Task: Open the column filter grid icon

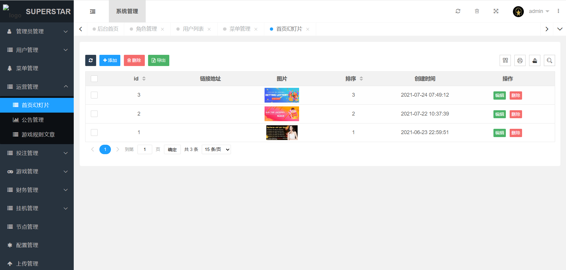Action: [x=505, y=60]
